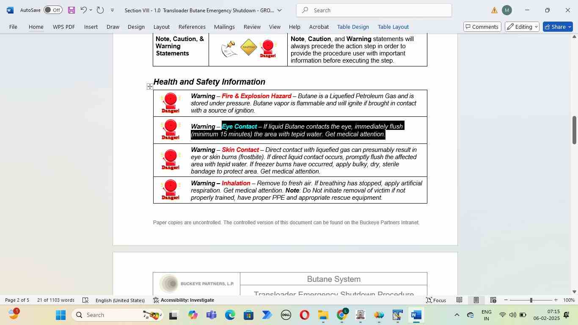Open the Undo history dropdown arrow

[91, 10]
